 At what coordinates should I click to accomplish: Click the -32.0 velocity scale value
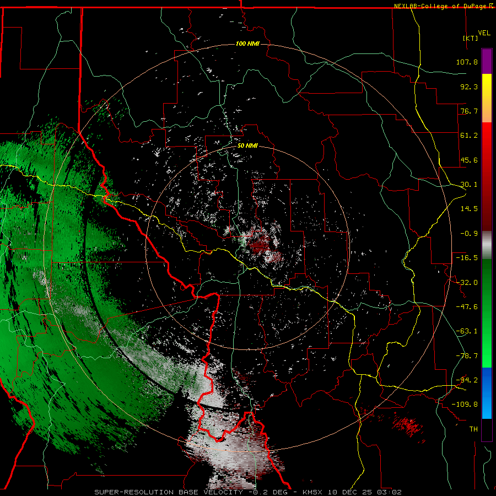[x=467, y=283]
